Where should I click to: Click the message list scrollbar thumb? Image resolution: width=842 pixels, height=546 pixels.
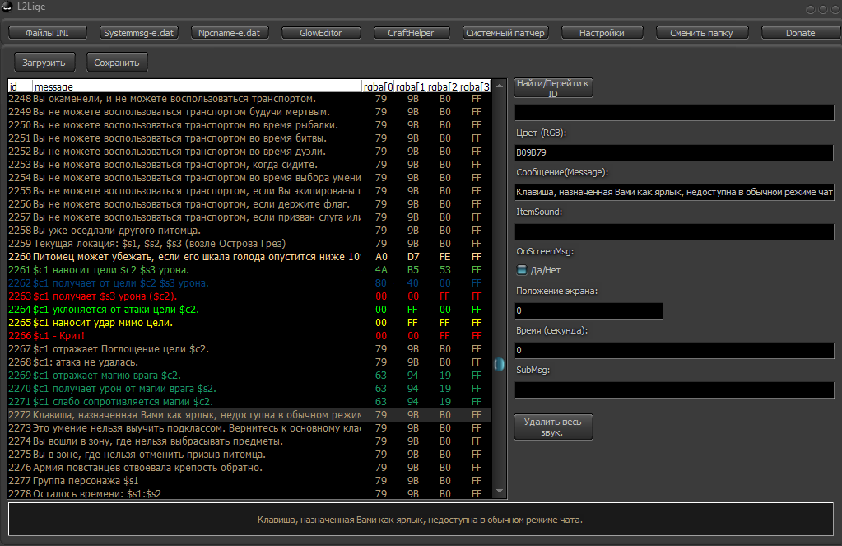click(499, 364)
